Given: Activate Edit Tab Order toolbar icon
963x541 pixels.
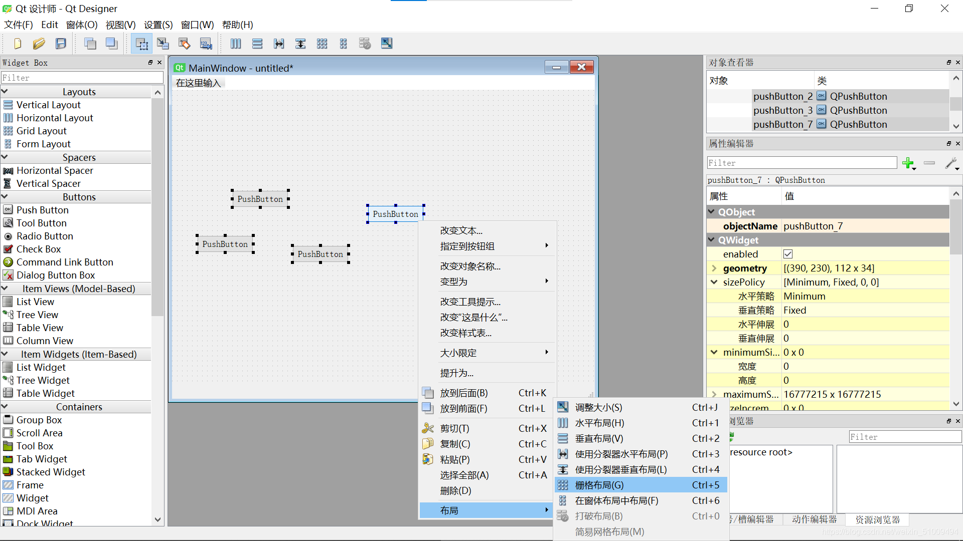Looking at the screenshot, I should pos(206,44).
